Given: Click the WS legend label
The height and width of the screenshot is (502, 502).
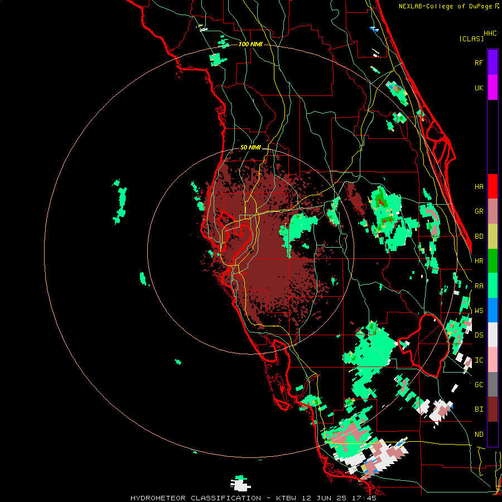Looking at the screenshot, I should click(x=479, y=311).
